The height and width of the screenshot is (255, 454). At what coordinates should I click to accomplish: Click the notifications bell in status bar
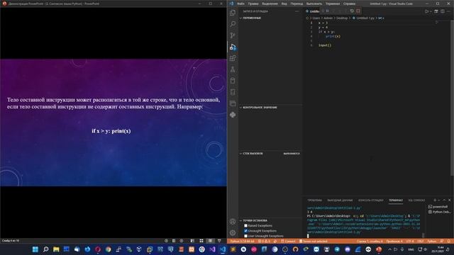coord(449,241)
